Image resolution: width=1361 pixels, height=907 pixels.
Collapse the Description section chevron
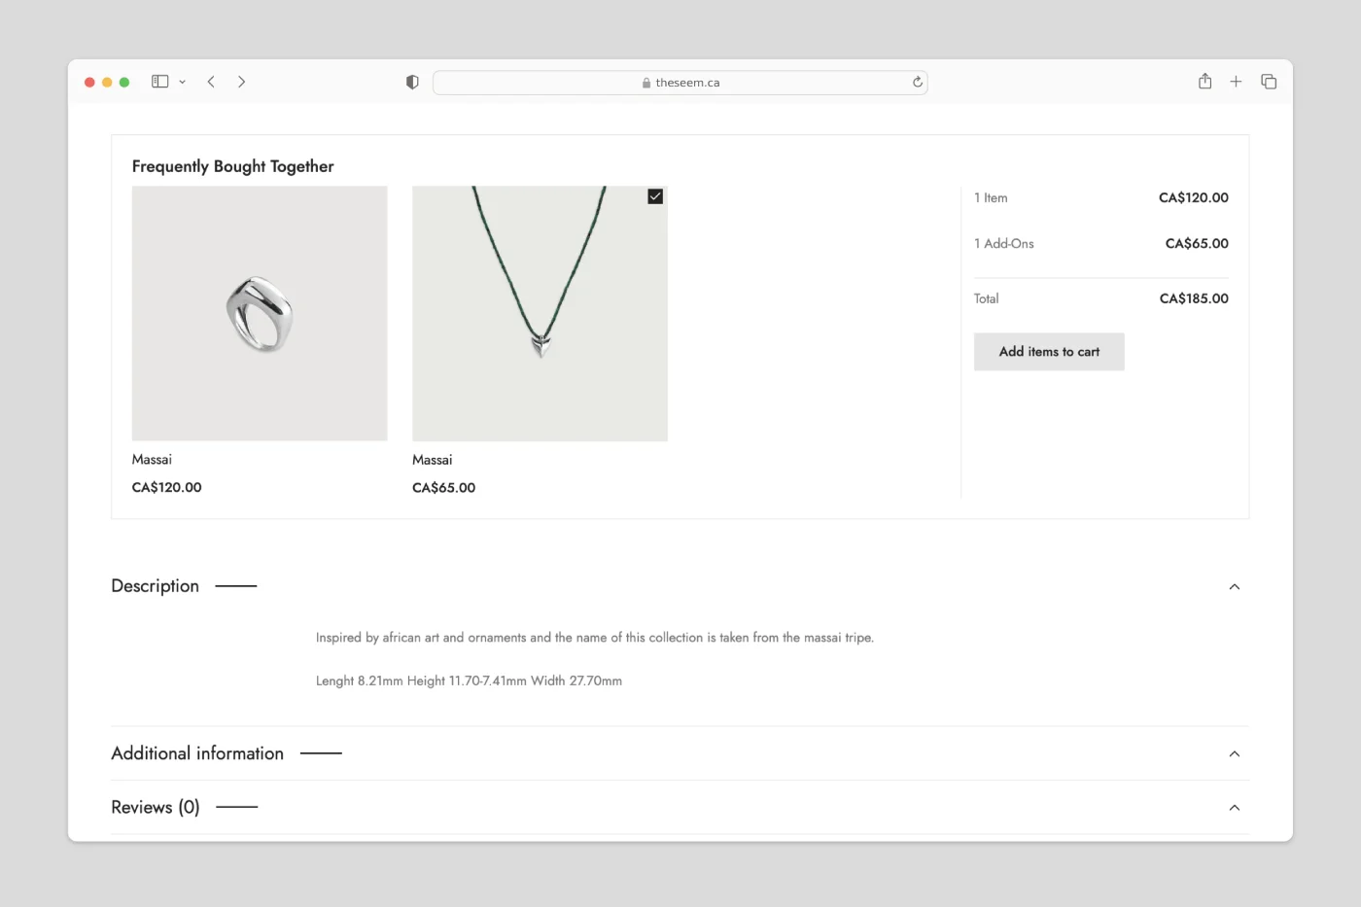[x=1235, y=586]
